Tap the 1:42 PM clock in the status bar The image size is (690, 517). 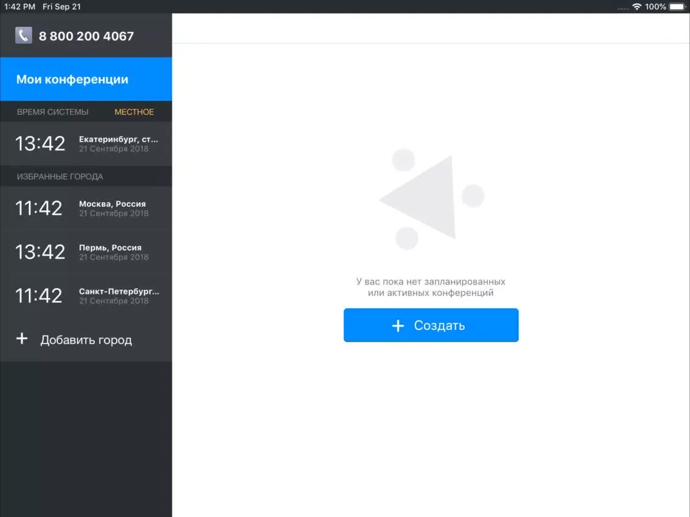tap(20, 7)
